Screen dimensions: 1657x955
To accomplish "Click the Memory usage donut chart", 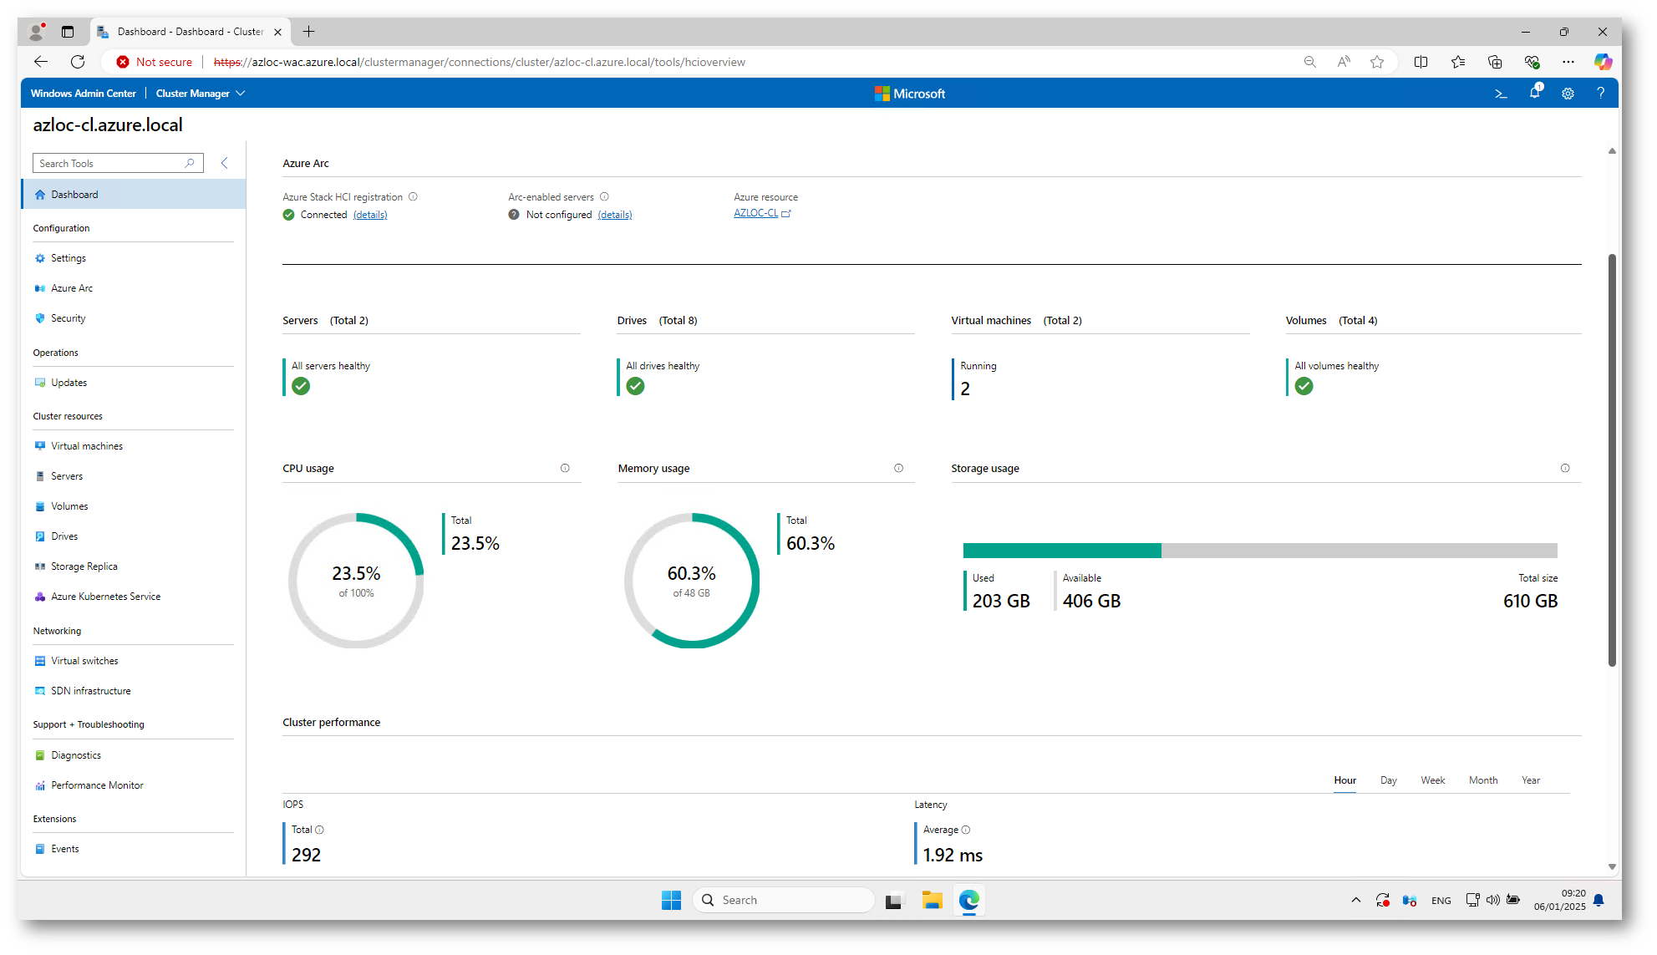I will click(x=692, y=581).
